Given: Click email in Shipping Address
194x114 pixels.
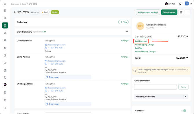Looking at the screenshot, I should (x=57, y=88).
